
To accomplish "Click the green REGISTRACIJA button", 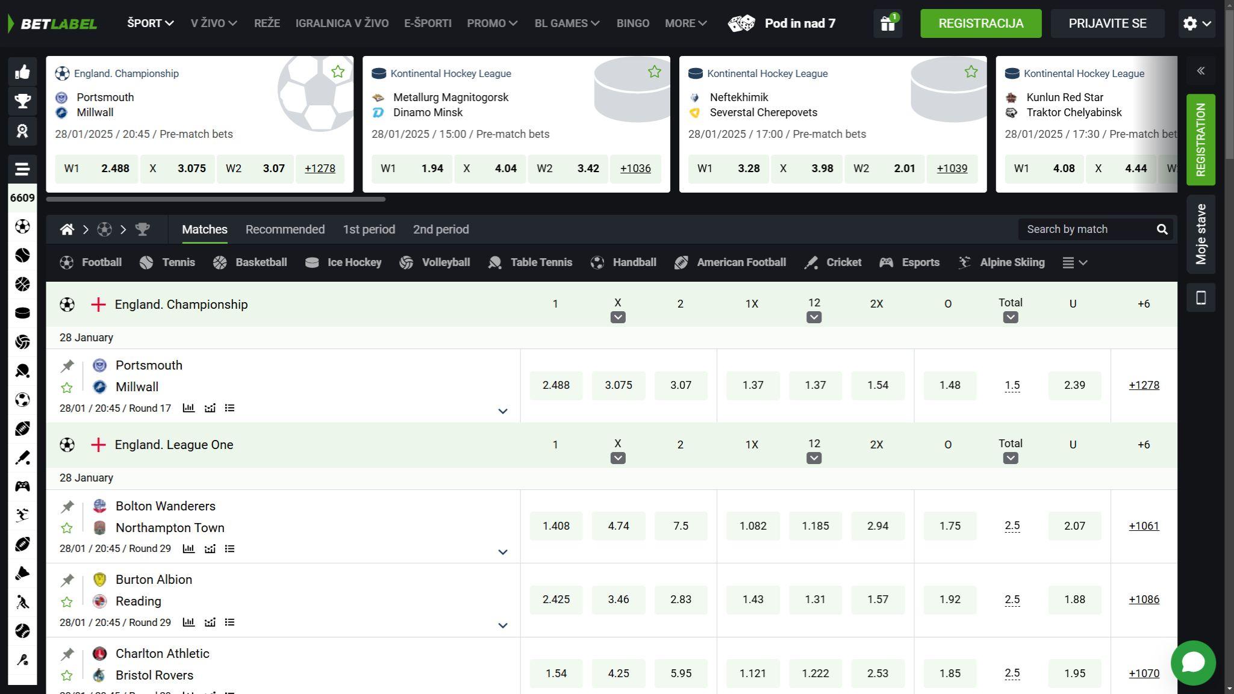I will [980, 23].
